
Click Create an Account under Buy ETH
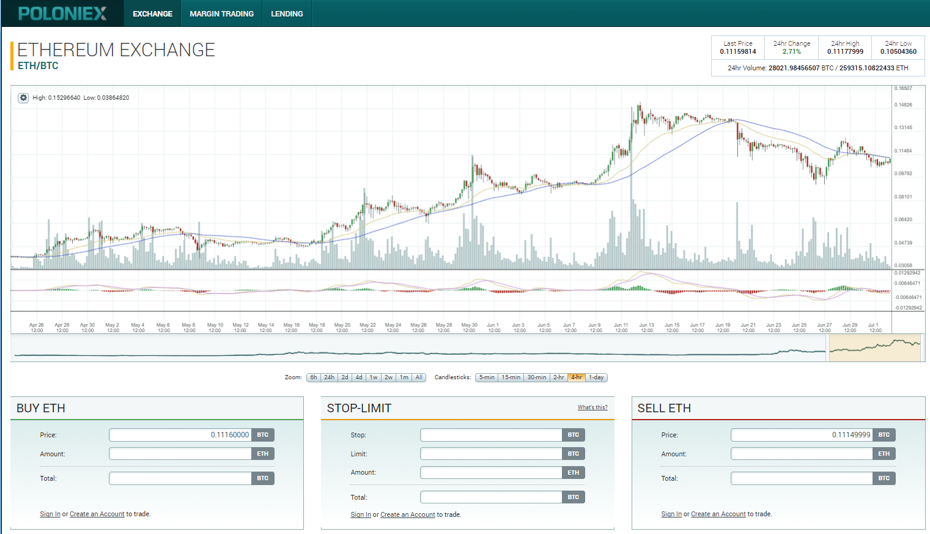point(97,514)
